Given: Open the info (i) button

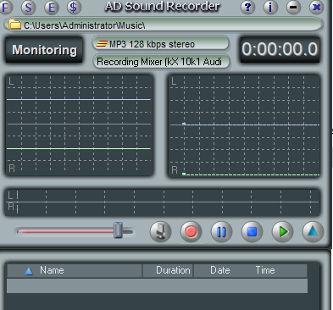Looking at the screenshot, I should 270,7.
